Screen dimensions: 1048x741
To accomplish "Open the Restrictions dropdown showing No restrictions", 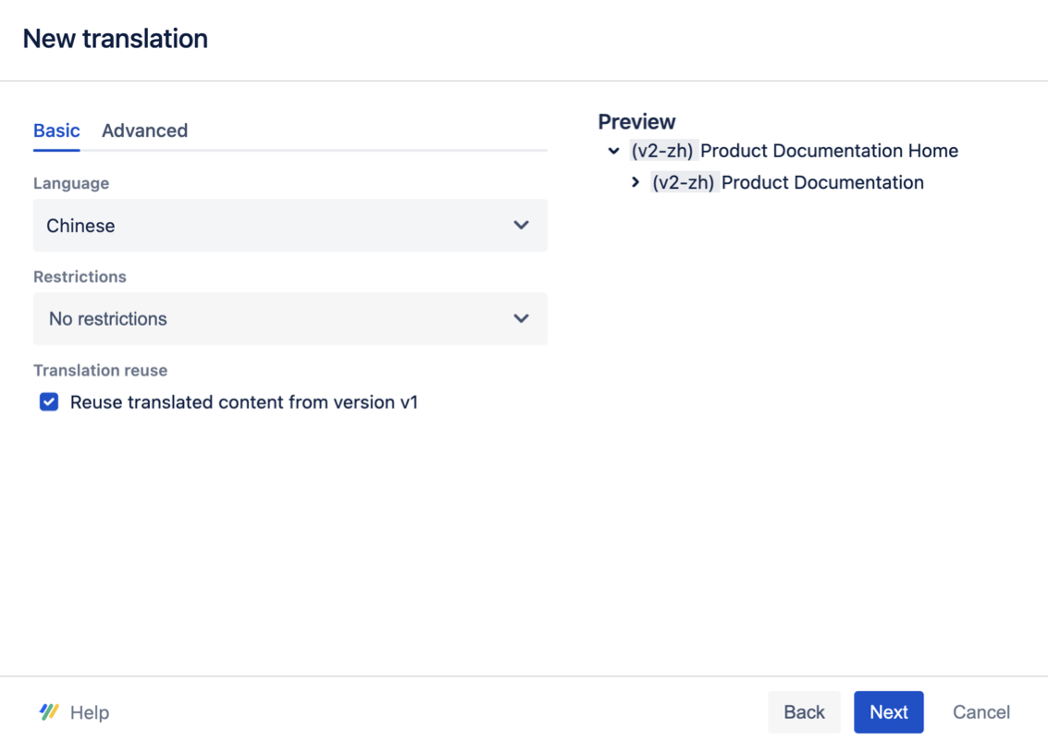I will pyautogui.click(x=290, y=319).
